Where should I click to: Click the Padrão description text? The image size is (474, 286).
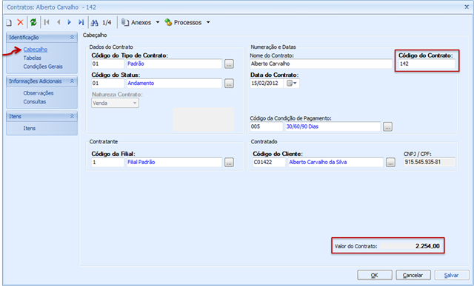136,64
